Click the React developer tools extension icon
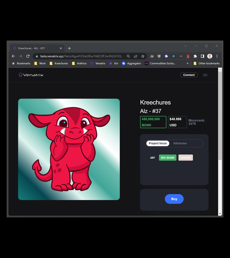The height and width of the screenshot is (258, 230). click(x=174, y=56)
